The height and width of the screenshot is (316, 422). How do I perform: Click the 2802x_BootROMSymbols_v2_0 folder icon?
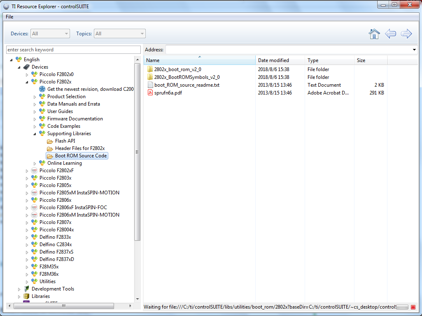pyautogui.click(x=150, y=77)
